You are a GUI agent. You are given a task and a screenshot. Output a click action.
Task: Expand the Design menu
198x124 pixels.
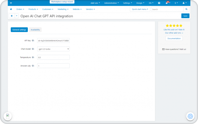140,3
